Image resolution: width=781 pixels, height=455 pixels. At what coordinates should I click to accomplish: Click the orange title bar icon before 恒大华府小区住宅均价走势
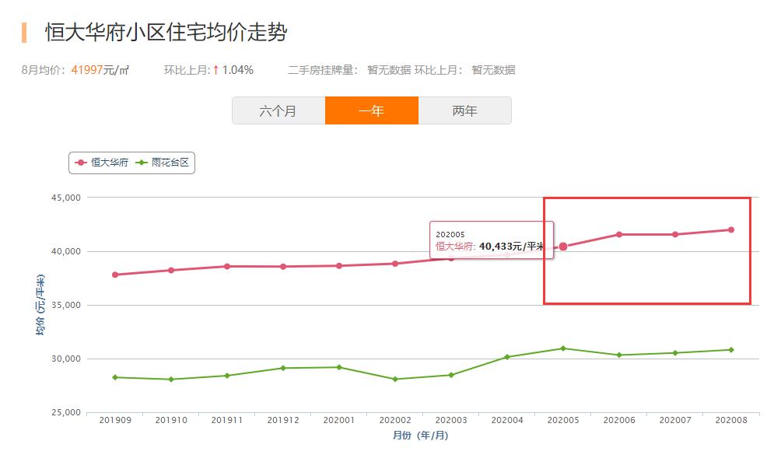pos(23,33)
